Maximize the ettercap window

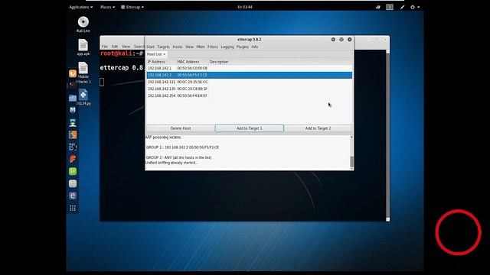coord(341,40)
